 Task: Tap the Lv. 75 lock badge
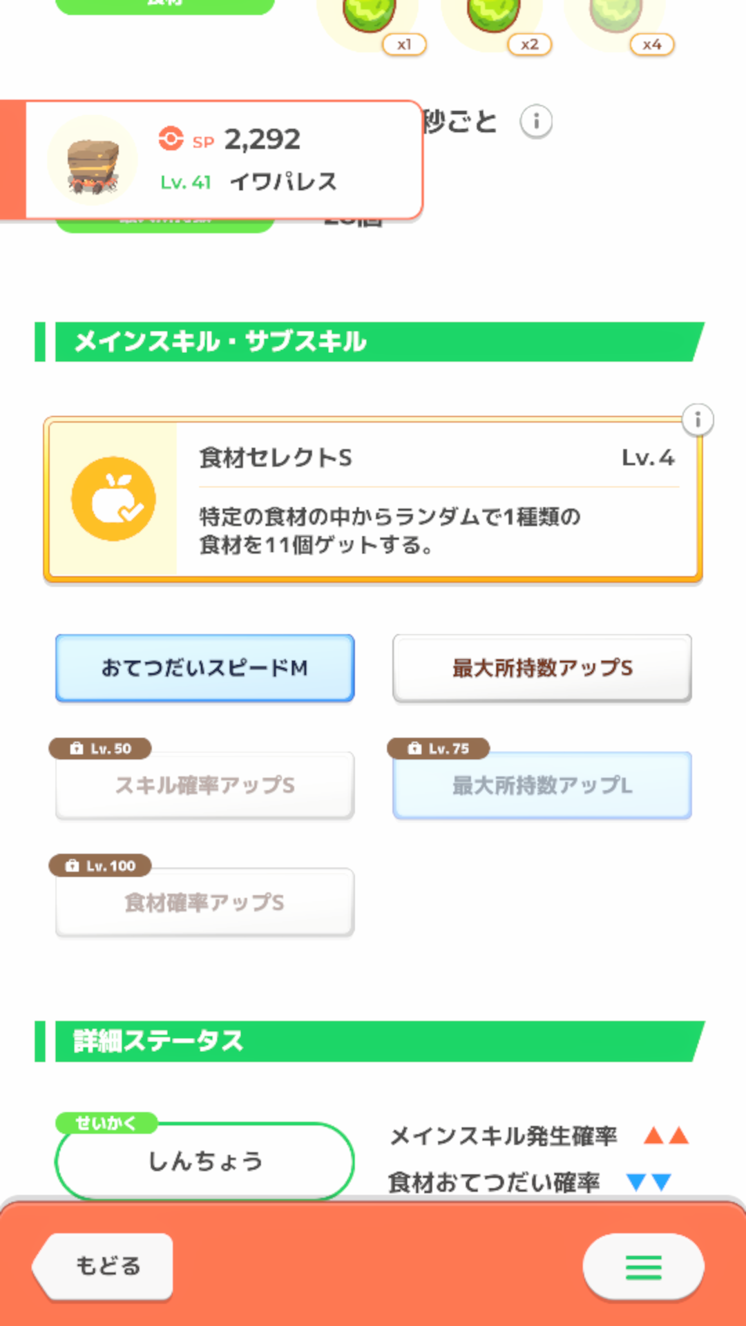439,749
